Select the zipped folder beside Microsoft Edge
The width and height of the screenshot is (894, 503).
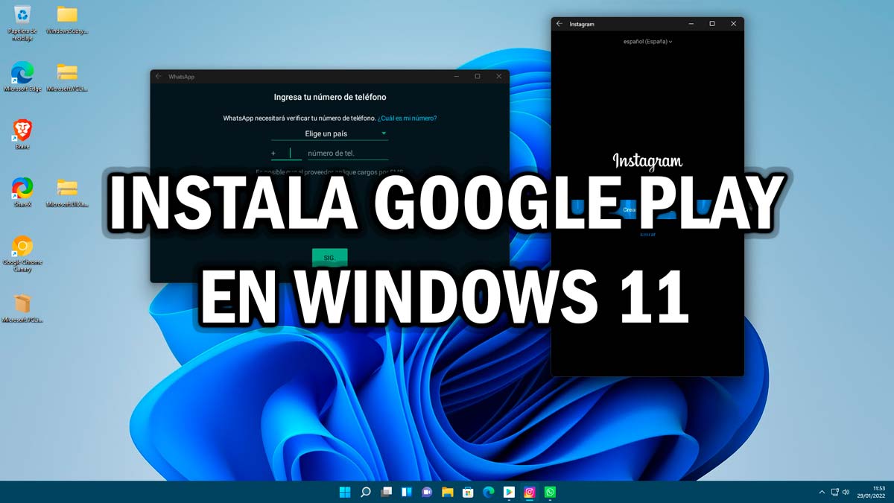(67, 77)
